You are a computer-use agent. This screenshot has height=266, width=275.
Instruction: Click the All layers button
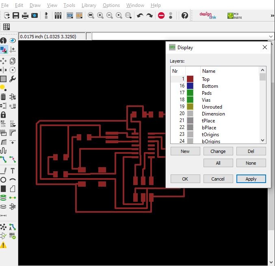pos(218,163)
